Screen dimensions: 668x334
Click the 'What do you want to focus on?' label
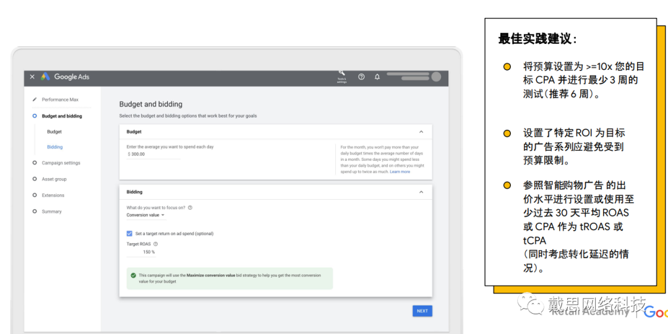156,208
